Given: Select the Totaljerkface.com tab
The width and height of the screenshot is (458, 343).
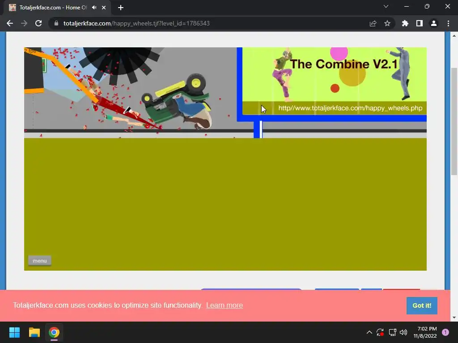Looking at the screenshot, I should pos(53,8).
